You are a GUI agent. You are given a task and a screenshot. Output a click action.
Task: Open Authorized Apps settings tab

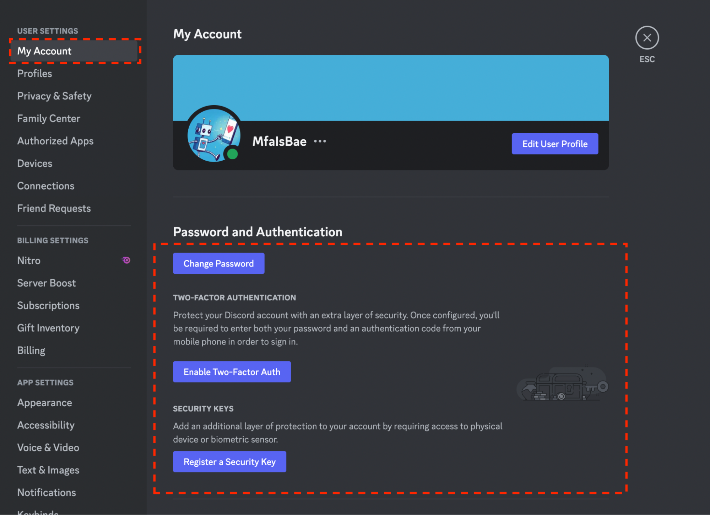pos(55,140)
